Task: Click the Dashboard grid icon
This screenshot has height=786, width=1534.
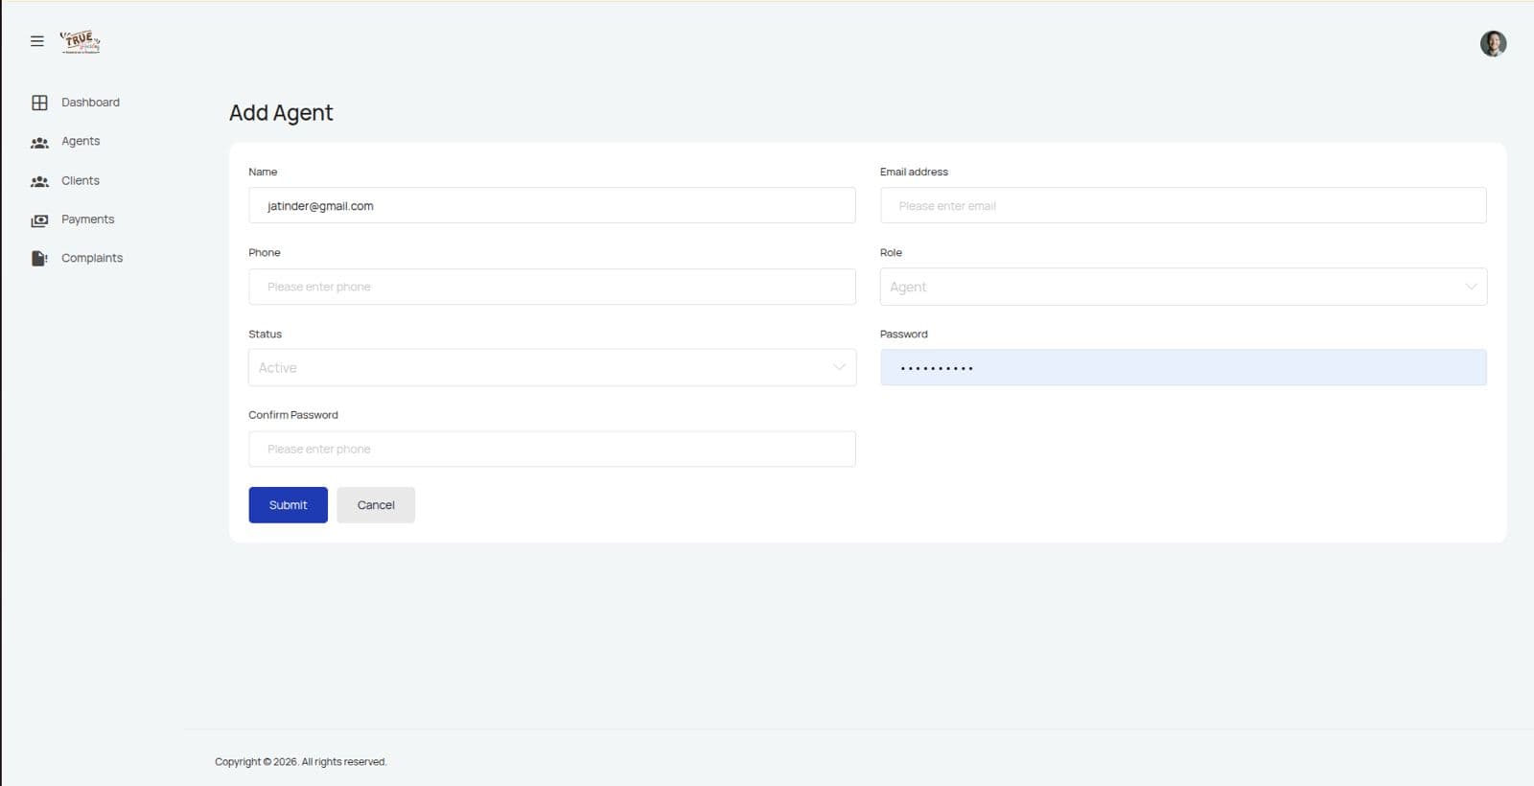Action: tap(39, 103)
